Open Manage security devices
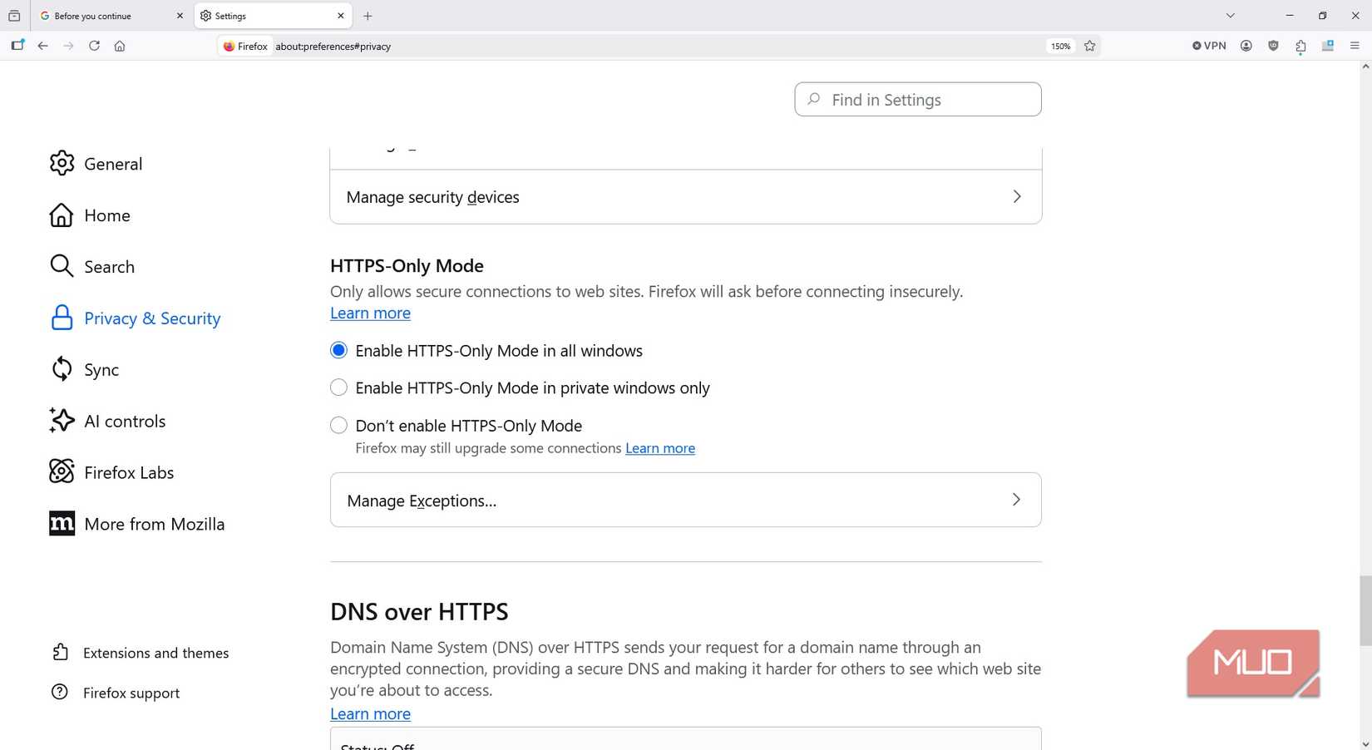1372x750 pixels. click(684, 197)
